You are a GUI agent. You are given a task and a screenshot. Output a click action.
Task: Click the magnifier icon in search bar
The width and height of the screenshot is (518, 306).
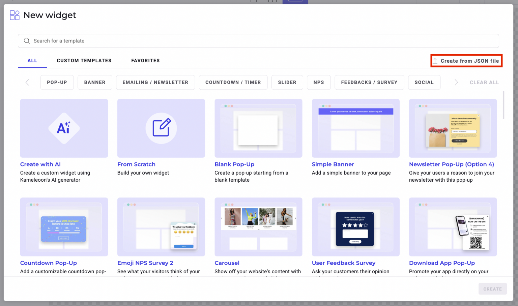pos(27,41)
